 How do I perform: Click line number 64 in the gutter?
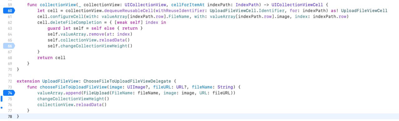[10, 34]
